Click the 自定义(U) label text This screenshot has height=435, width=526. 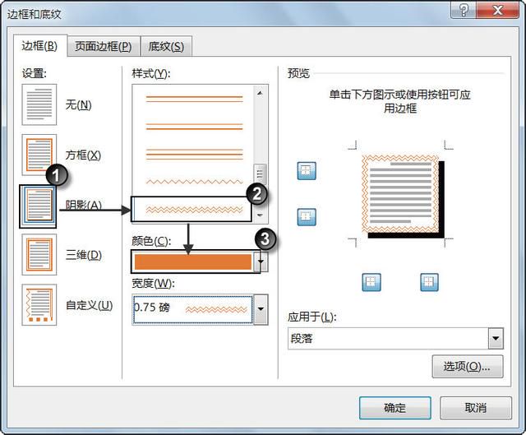point(89,305)
